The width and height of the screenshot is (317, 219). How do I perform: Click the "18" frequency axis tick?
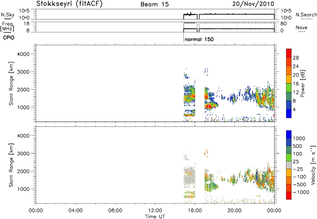(27, 24)
